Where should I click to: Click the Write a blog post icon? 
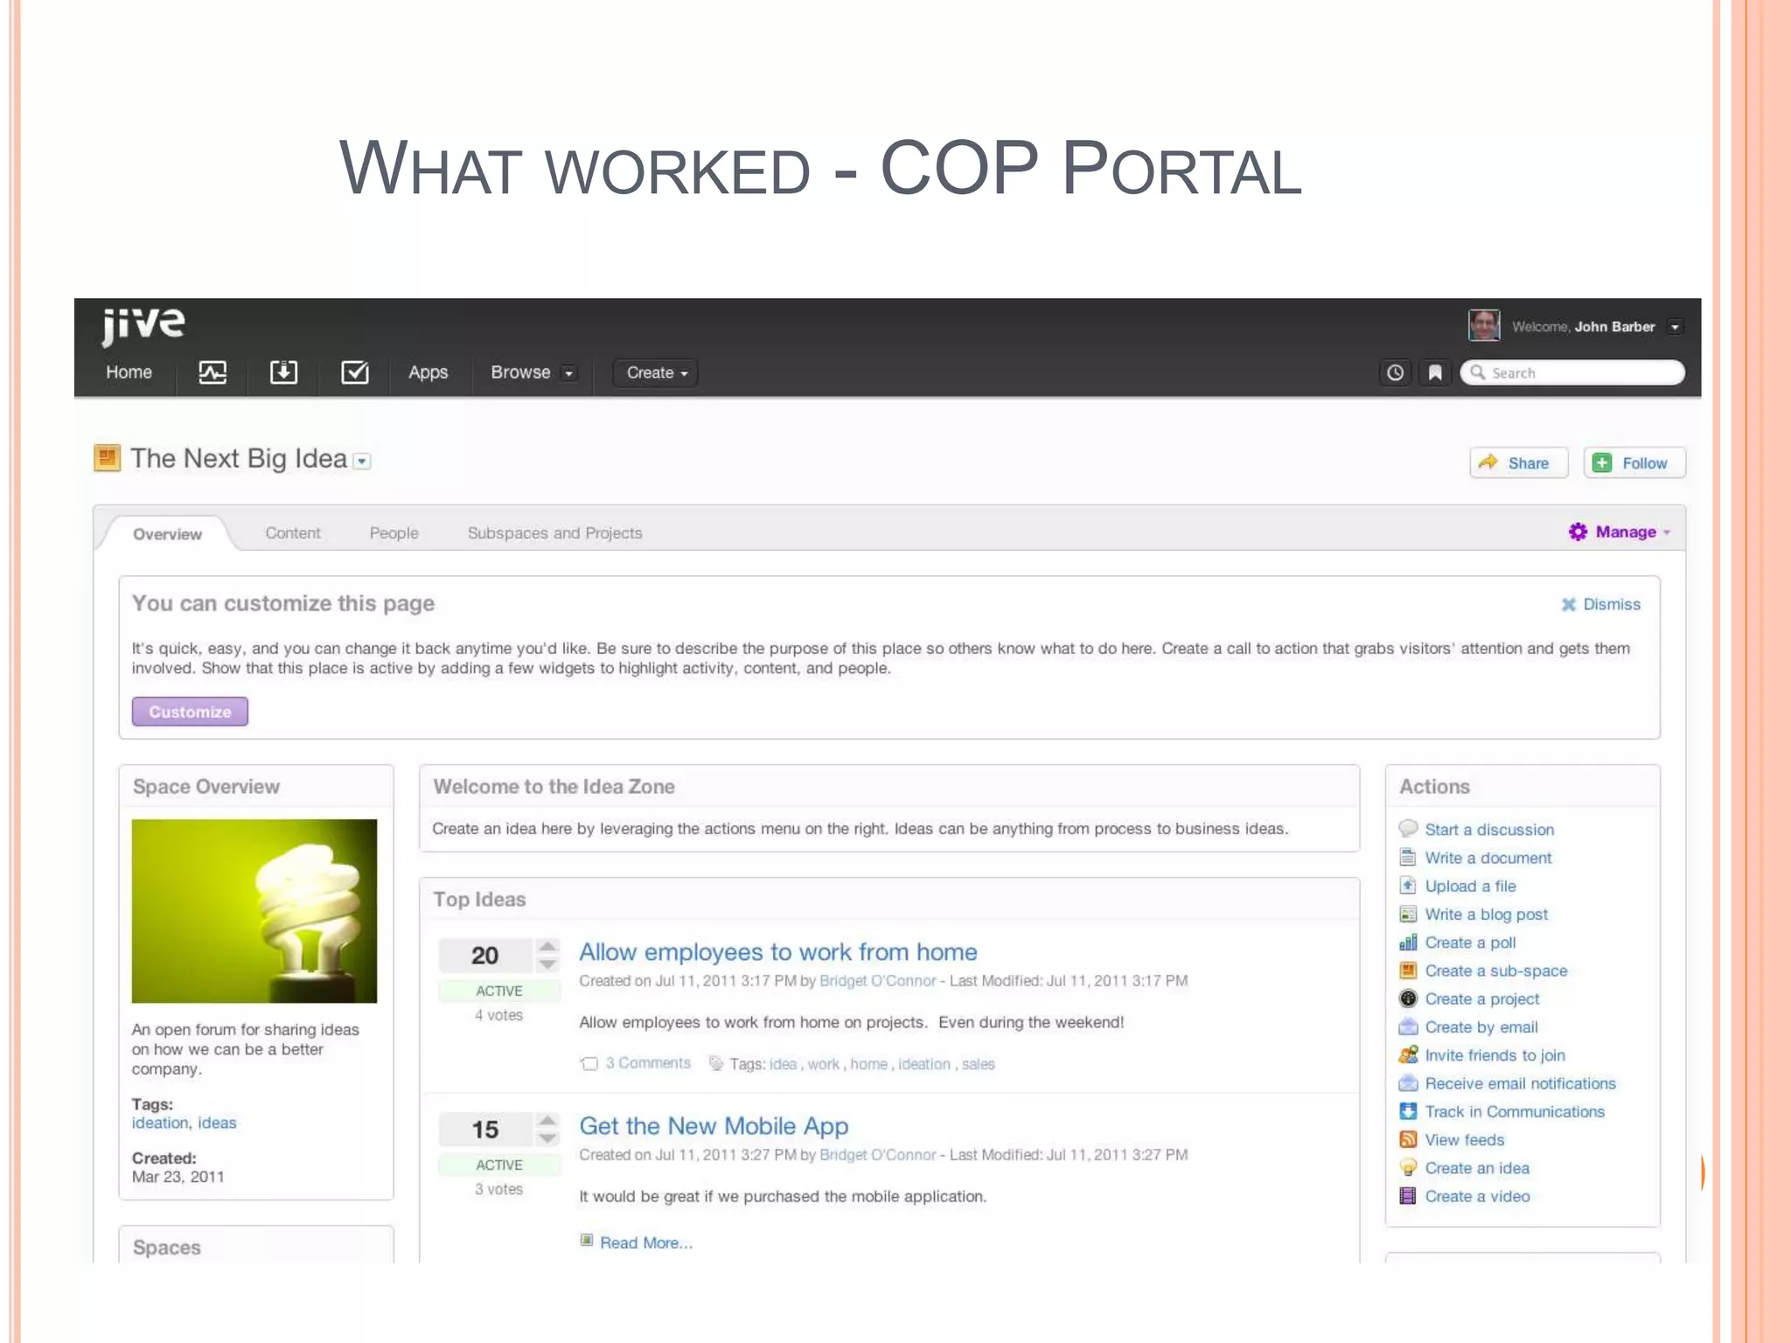tap(1408, 914)
